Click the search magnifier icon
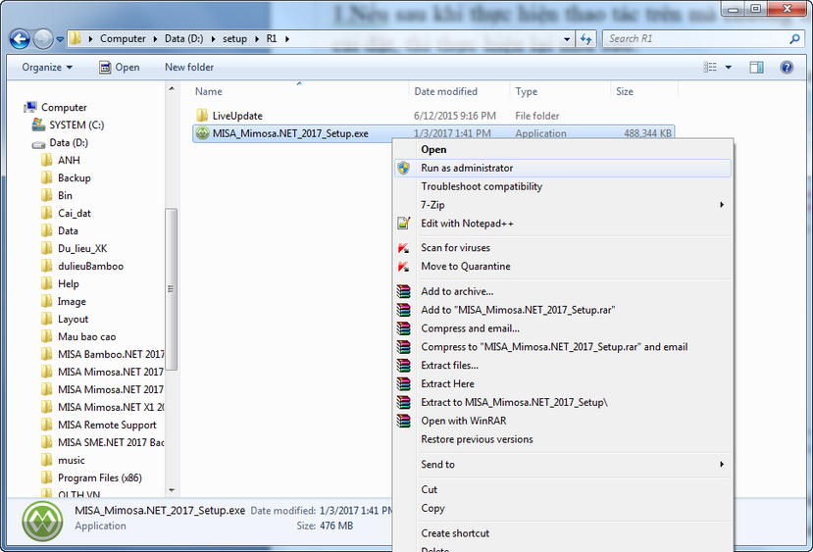813x552 pixels. [x=794, y=39]
